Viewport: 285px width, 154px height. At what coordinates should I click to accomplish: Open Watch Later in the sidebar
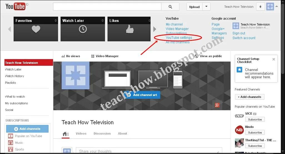click(x=13, y=69)
